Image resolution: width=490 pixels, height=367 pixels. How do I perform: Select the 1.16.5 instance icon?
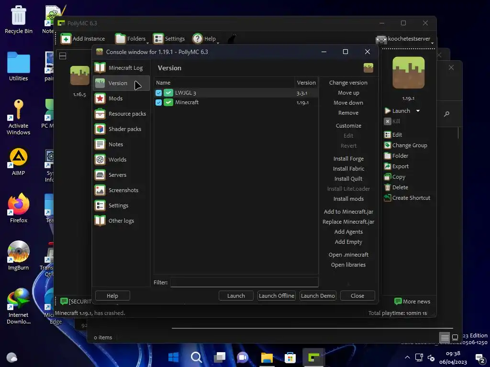pos(80,76)
